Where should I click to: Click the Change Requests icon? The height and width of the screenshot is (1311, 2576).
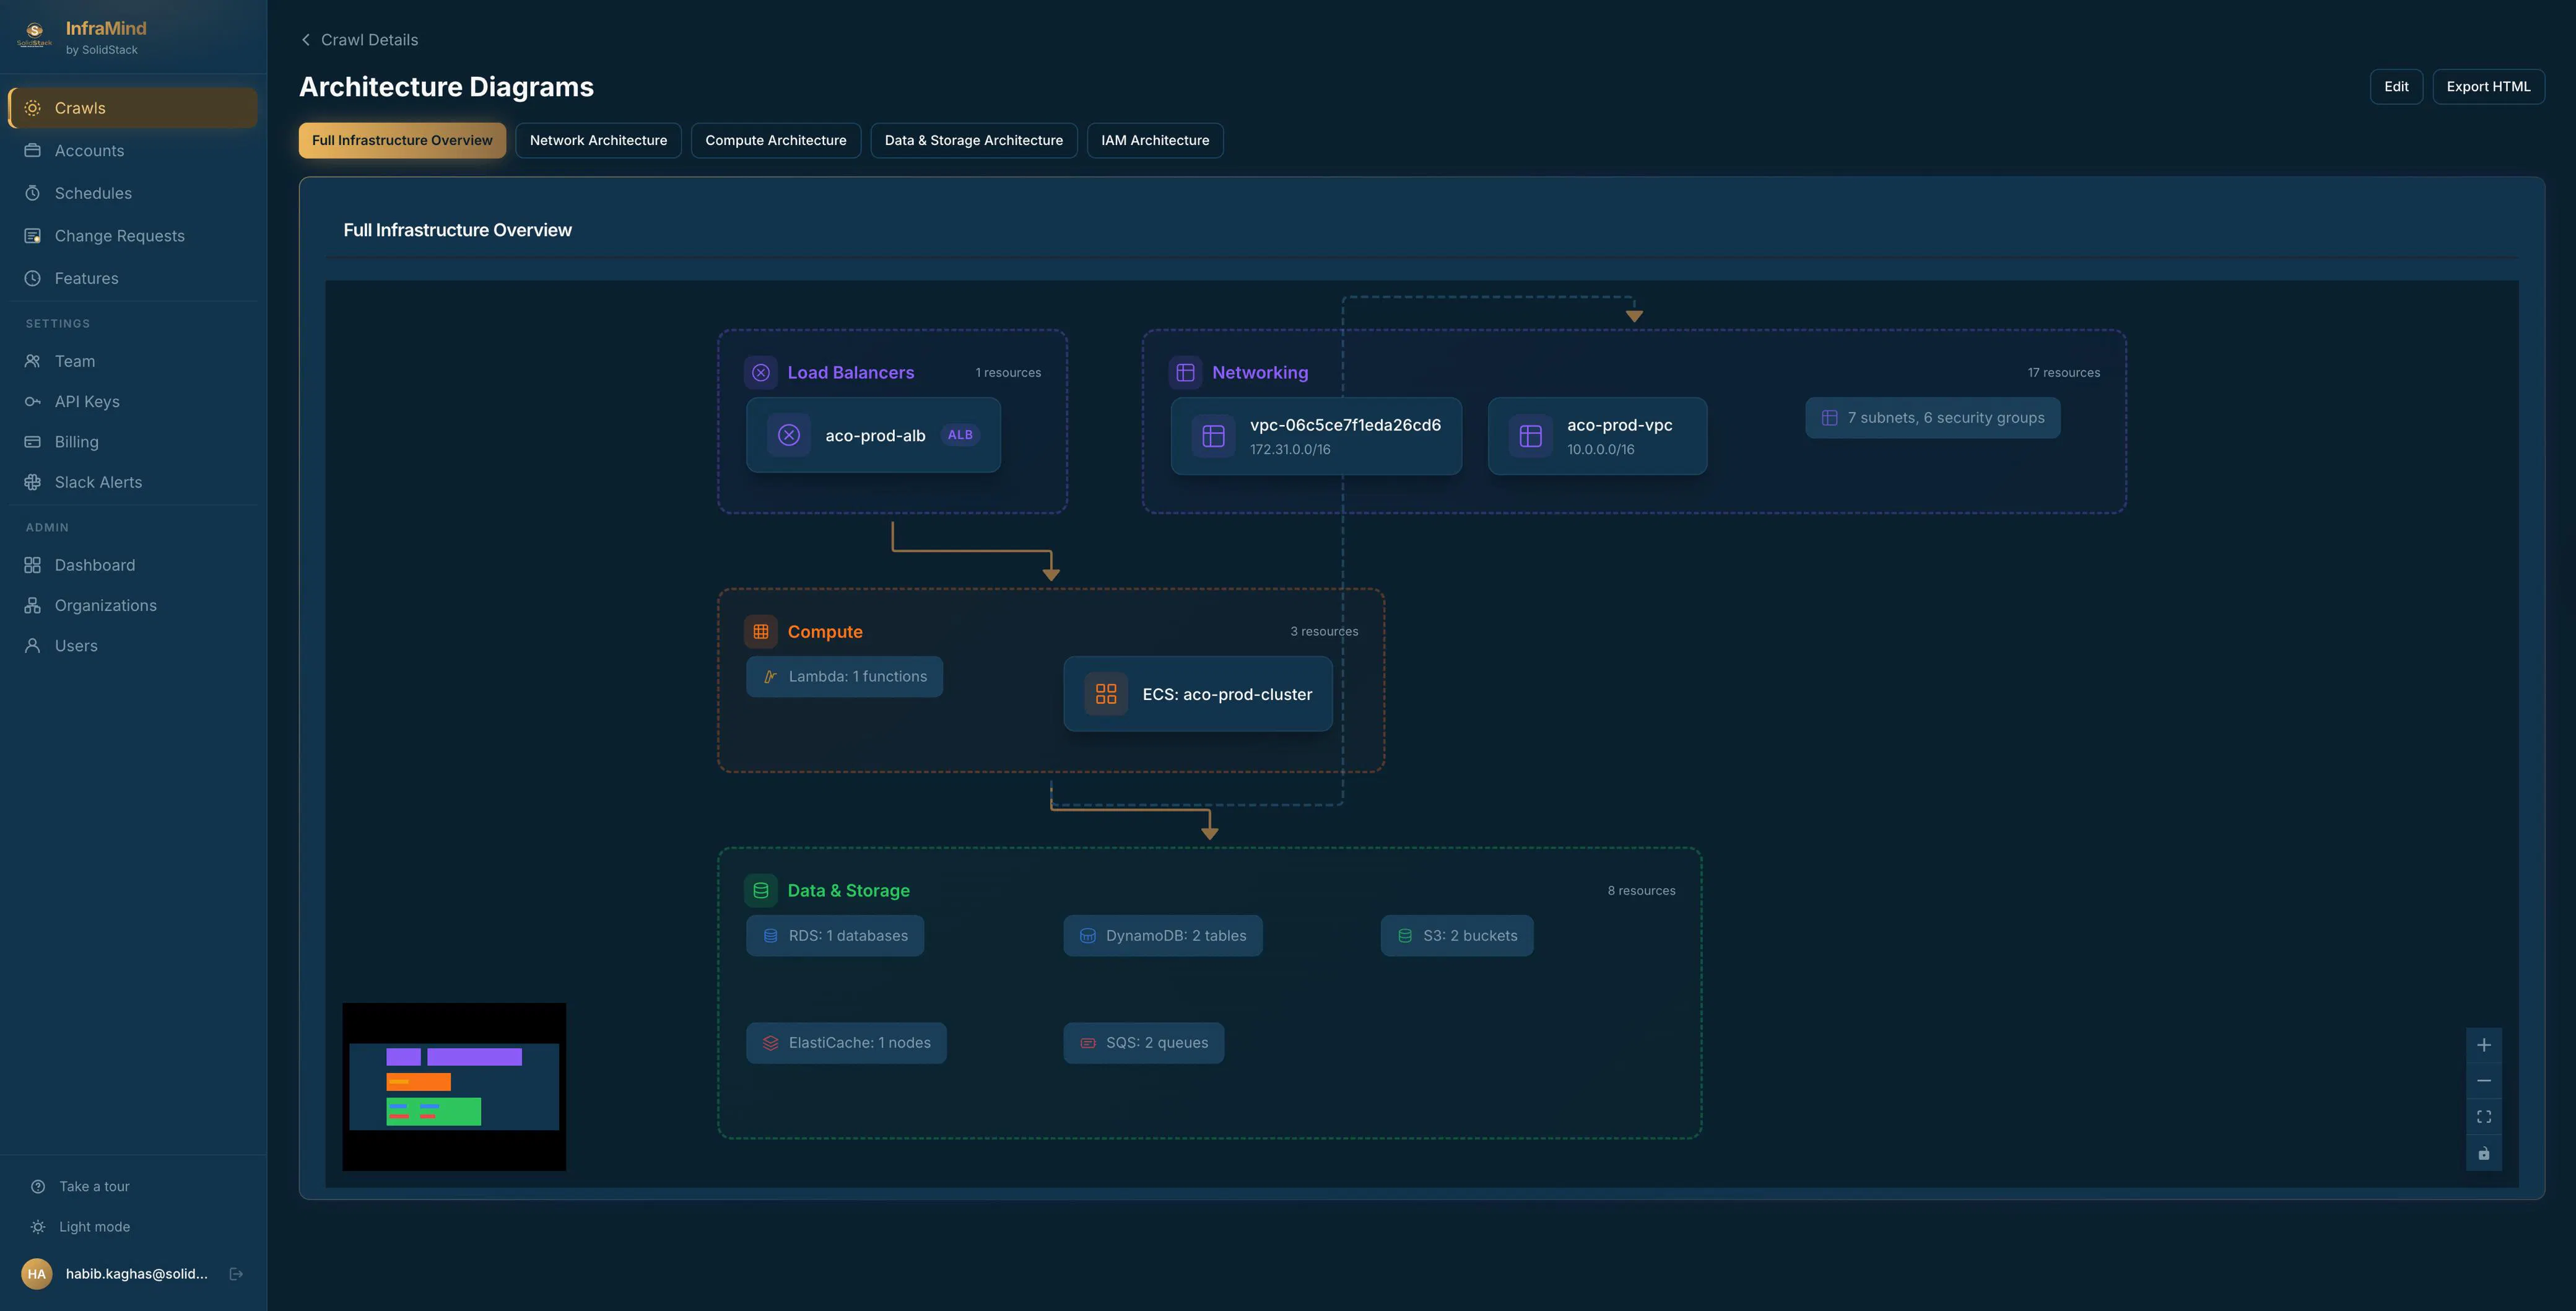click(33, 236)
